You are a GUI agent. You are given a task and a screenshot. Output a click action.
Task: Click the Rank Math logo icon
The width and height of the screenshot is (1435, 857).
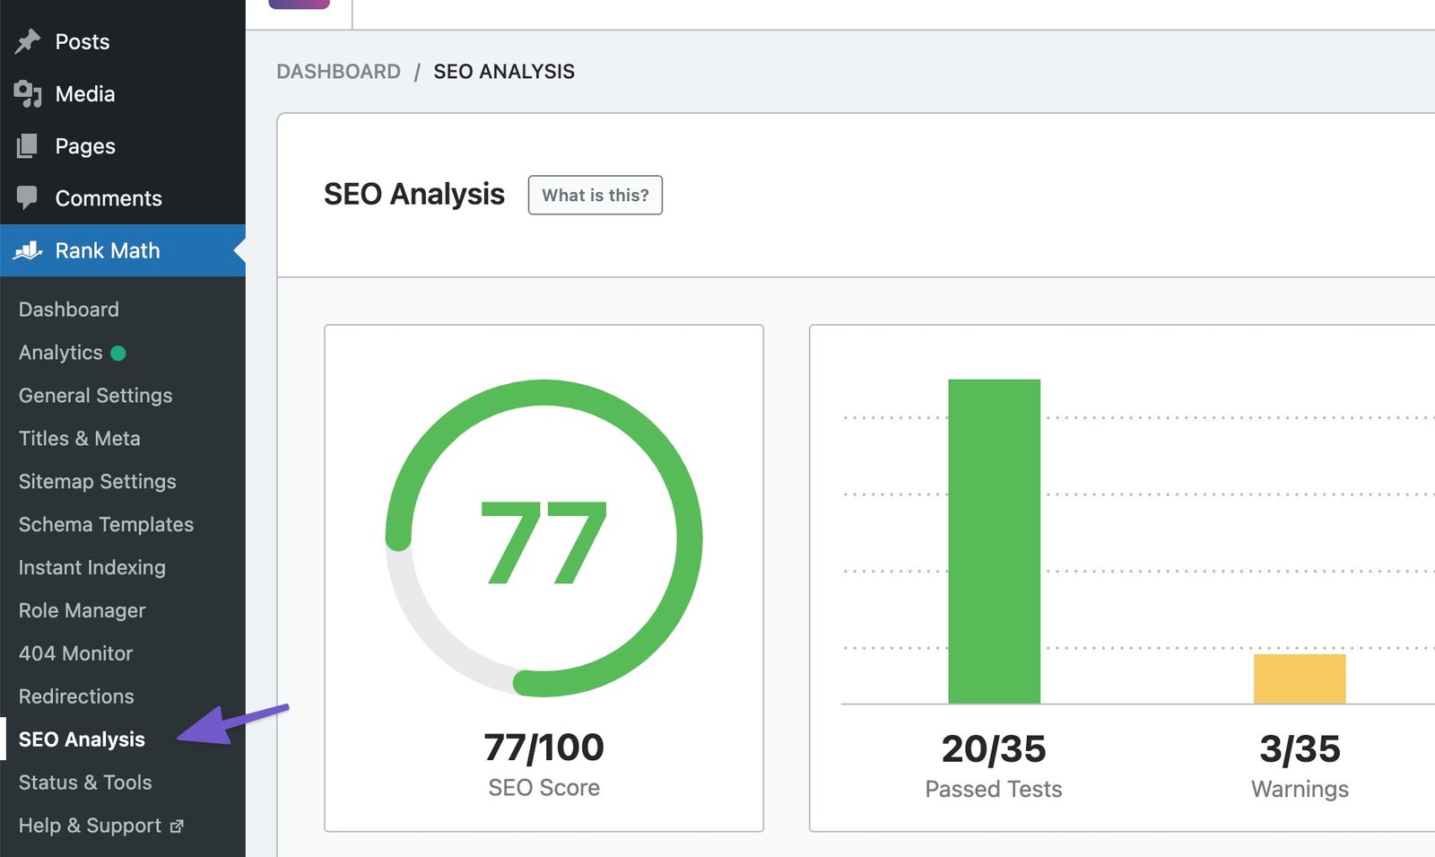click(x=28, y=250)
